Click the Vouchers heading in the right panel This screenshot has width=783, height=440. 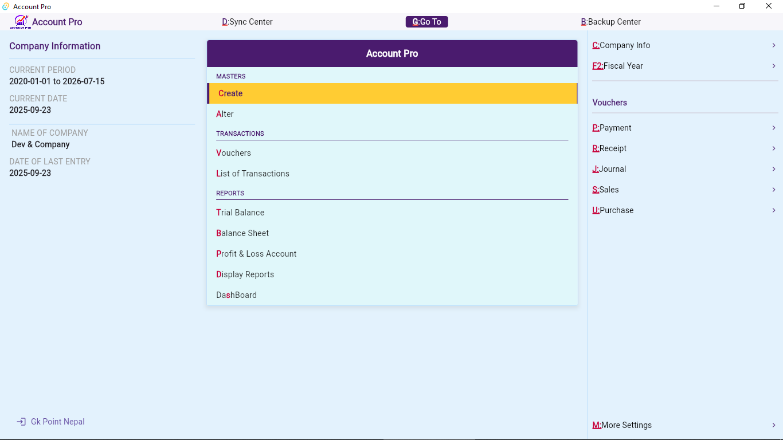[610, 103]
